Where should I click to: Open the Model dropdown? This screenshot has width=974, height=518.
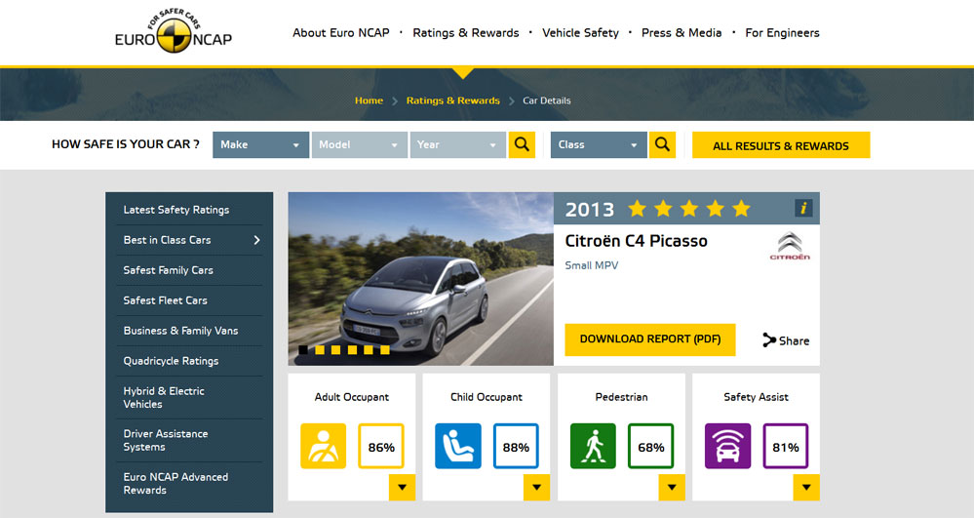(x=359, y=144)
